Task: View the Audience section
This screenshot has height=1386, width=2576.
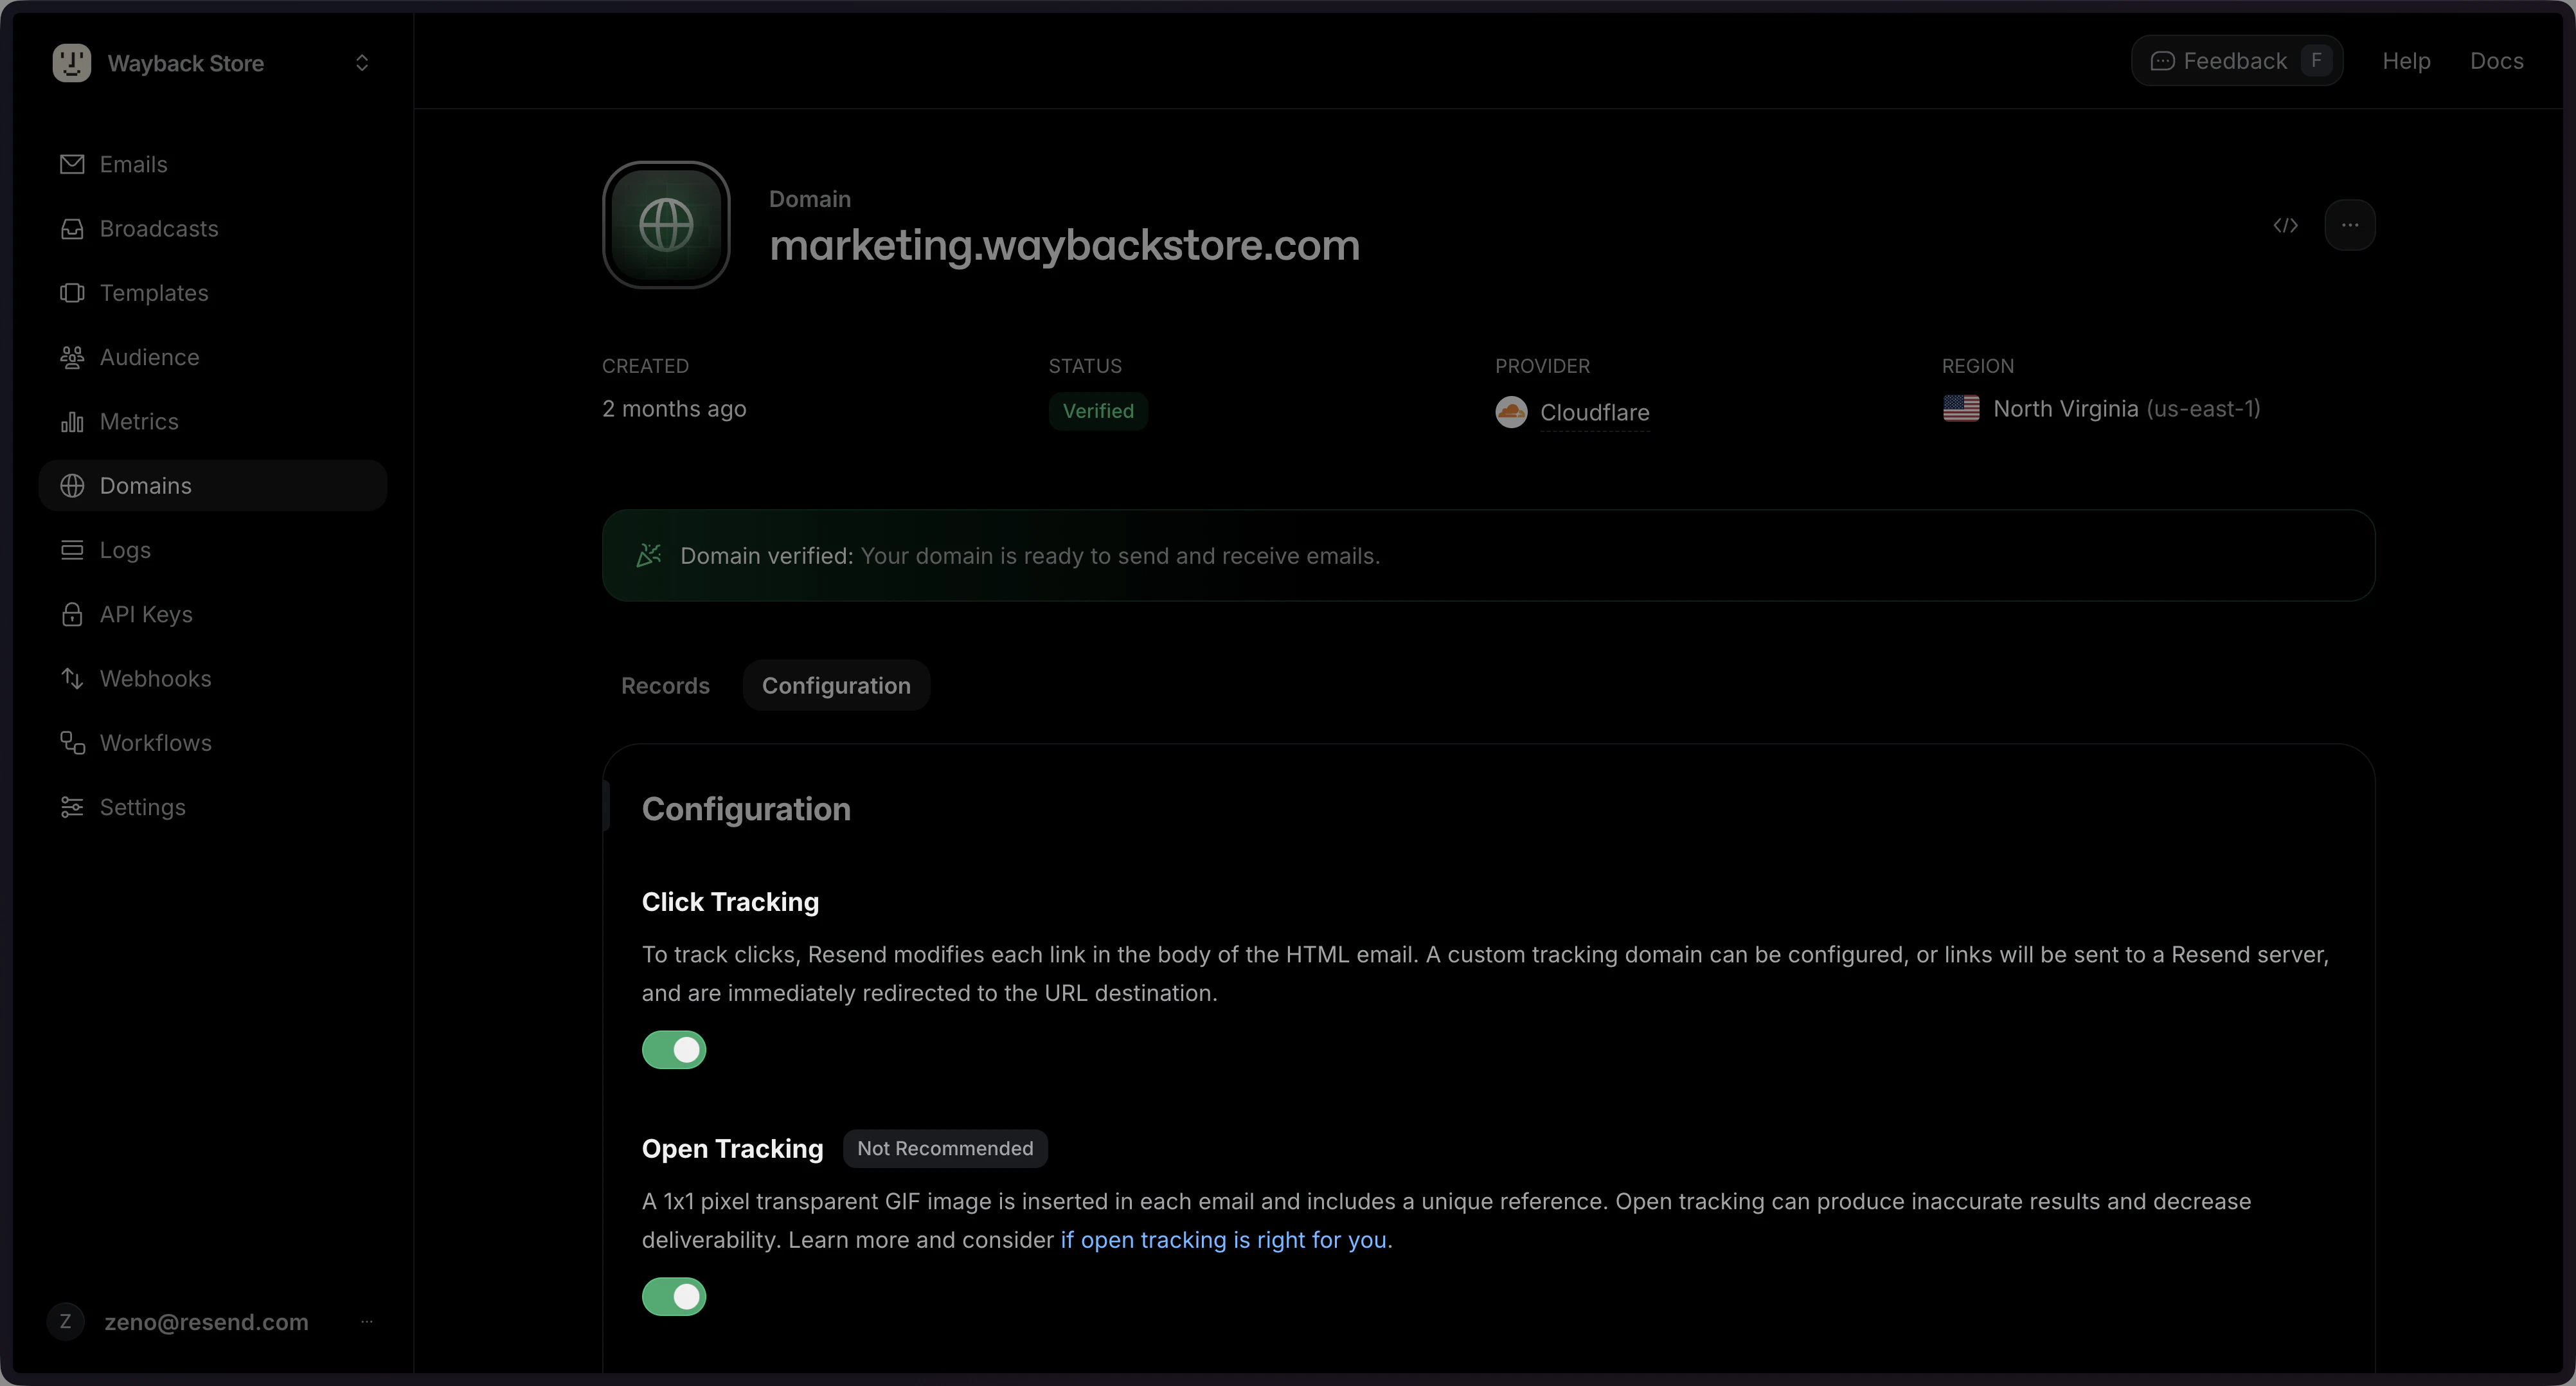Action: click(x=149, y=357)
